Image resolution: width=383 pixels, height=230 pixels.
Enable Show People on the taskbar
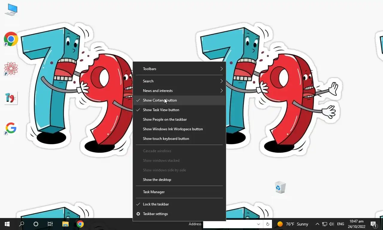click(179, 119)
